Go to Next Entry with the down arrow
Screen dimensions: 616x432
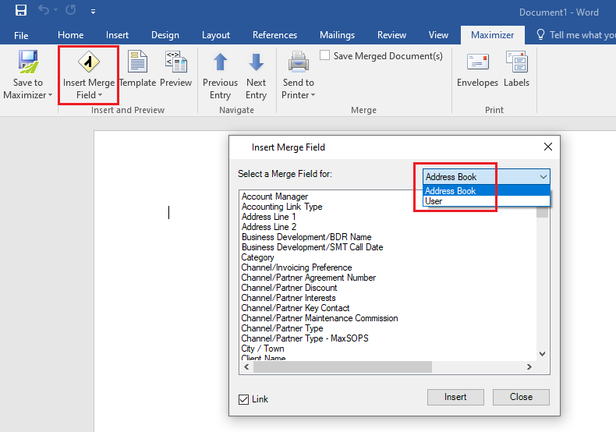point(256,62)
